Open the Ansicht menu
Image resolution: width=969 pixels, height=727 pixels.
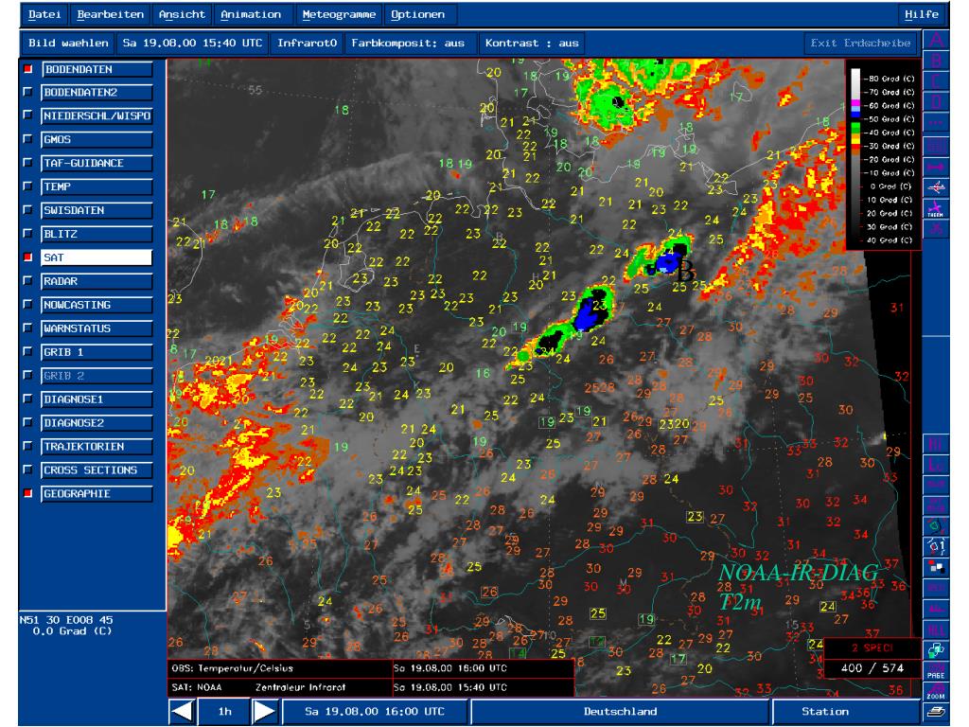pos(181,14)
